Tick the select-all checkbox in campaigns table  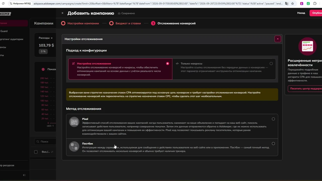click(x=36, y=152)
